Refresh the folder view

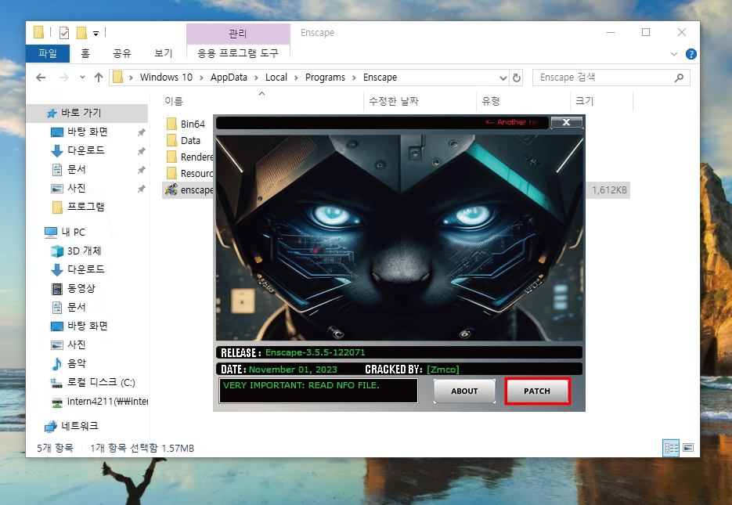(x=517, y=78)
